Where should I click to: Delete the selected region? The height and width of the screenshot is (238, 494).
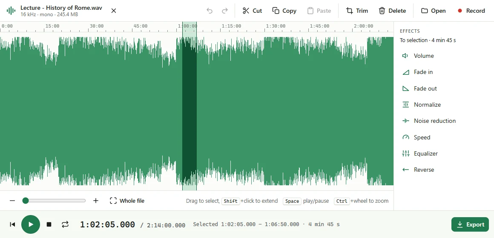pos(392,11)
